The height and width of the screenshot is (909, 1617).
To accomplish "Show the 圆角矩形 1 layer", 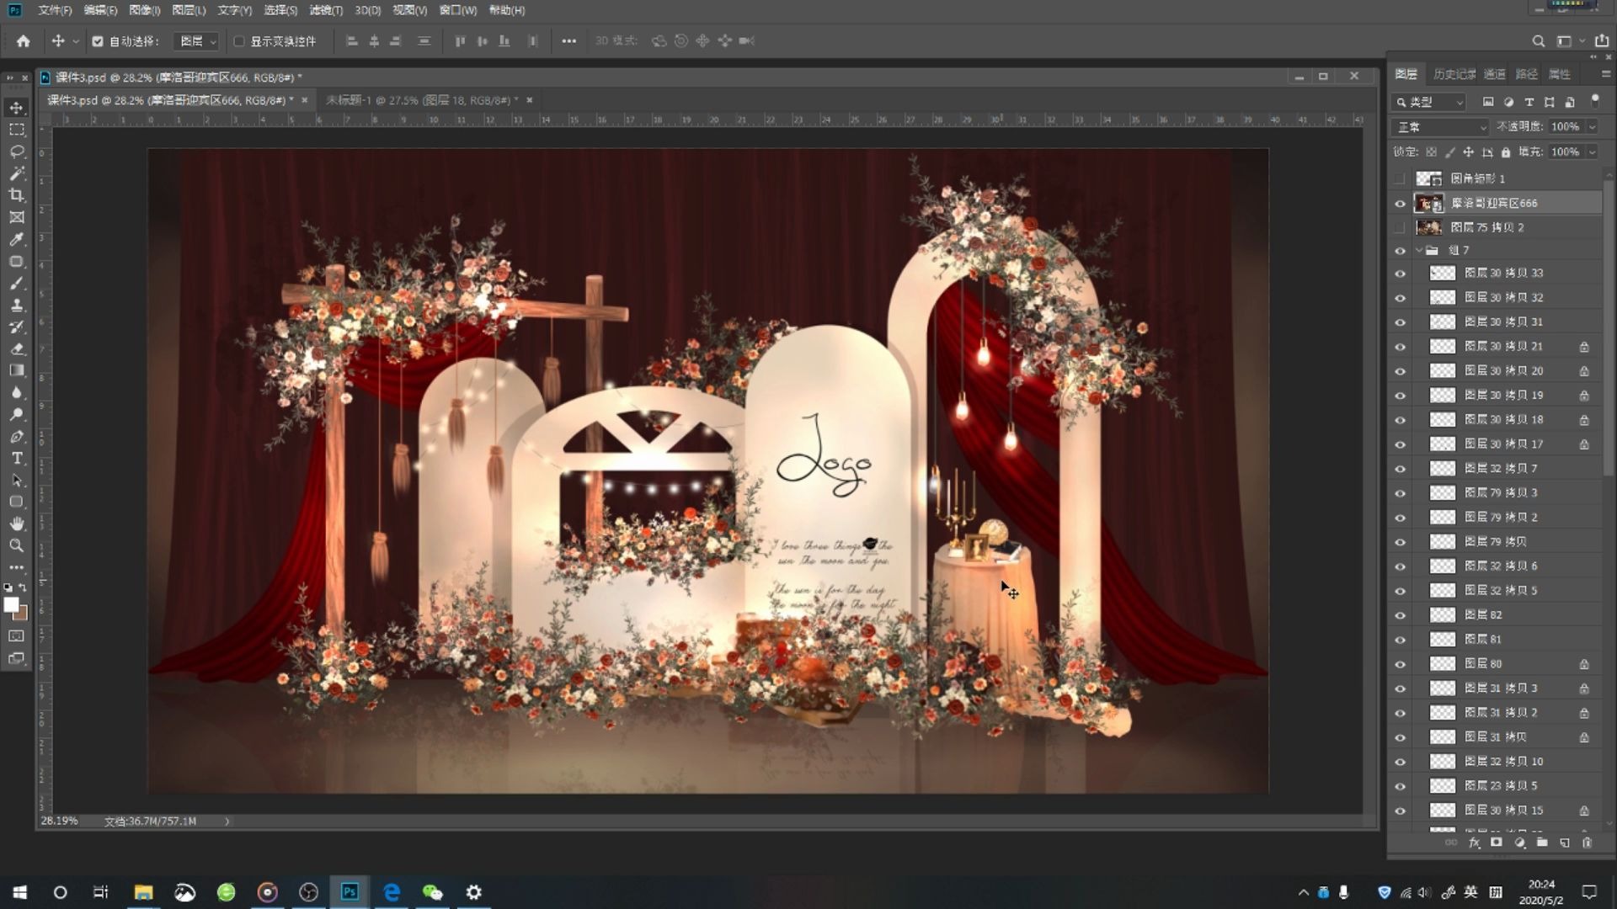I will [x=1400, y=178].
